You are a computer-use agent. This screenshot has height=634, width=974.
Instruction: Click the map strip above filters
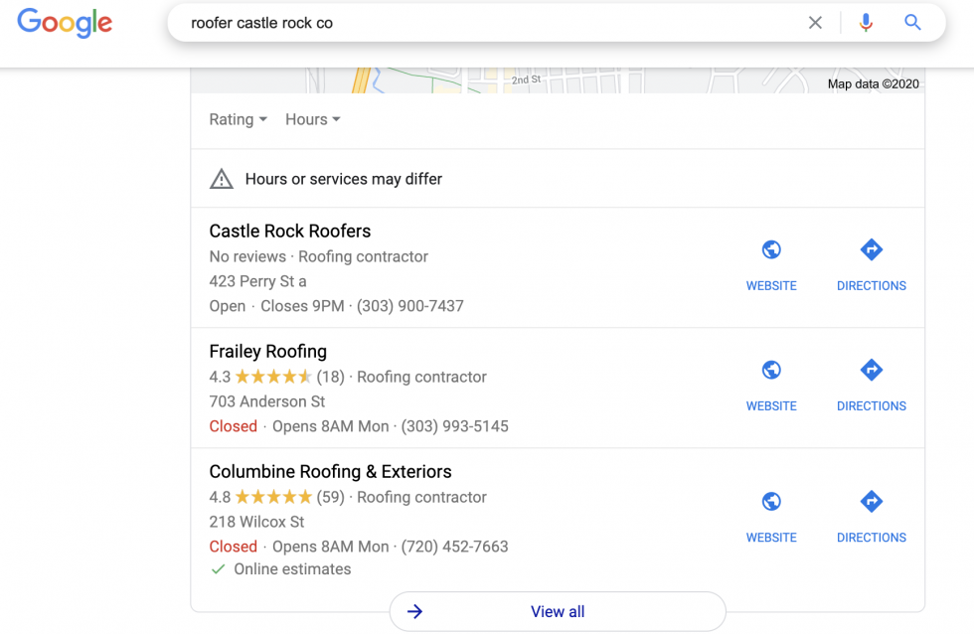pos(557,80)
